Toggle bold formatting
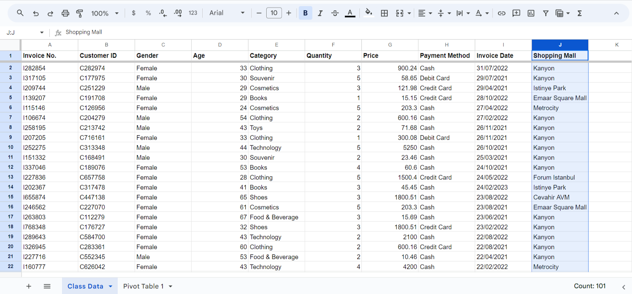This screenshot has width=632, height=294. [305, 13]
